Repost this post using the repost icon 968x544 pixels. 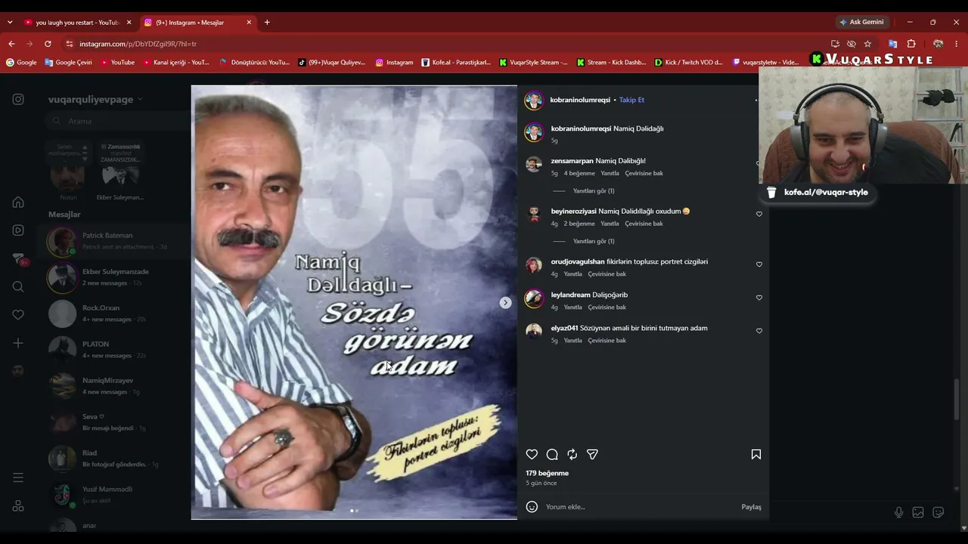click(x=572, y=454)
